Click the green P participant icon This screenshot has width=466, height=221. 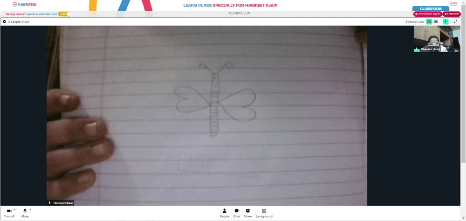pyautogui.click(x=445, y=22)
